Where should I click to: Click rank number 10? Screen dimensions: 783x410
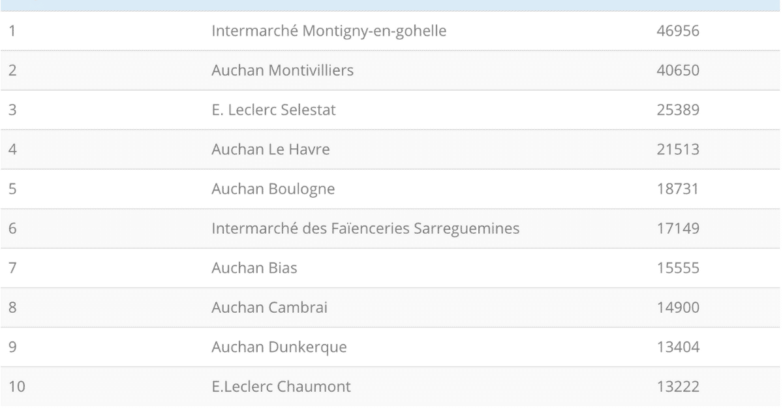click(17, 386)
